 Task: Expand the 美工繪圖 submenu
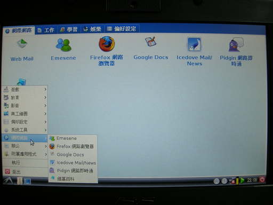coord(25,114)
